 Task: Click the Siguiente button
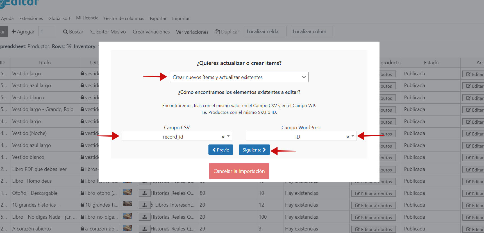[x=254, y=150]
